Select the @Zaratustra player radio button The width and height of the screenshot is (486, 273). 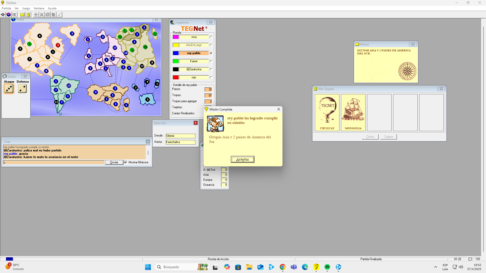211,69
